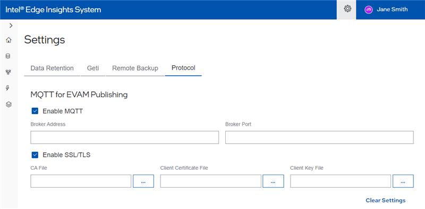Click the Clear Settings link
Image resolution: width=425 pixels, height=209 pixels.
[x=386, y=201]
